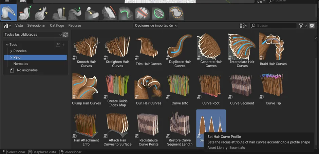Open the display mode grid dropdown

244,26
